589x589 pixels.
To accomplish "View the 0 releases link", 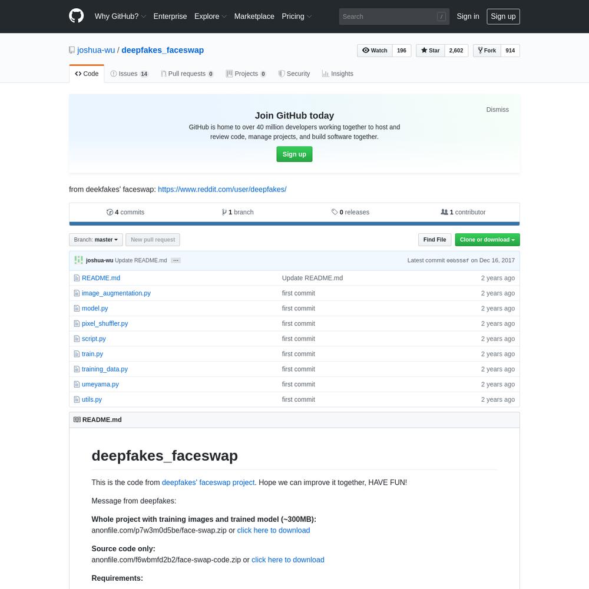I will (350, 212).
